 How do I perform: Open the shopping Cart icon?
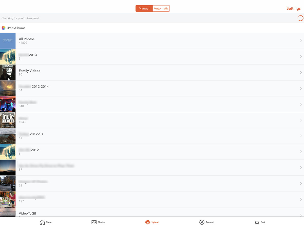tap(257, 222)
